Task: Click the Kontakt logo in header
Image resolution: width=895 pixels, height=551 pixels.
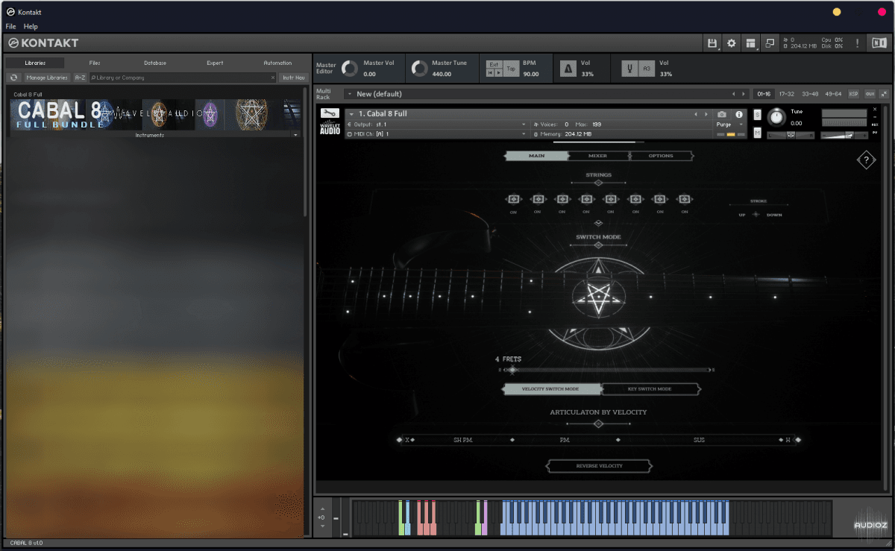Action: click(x=43, y=43)
